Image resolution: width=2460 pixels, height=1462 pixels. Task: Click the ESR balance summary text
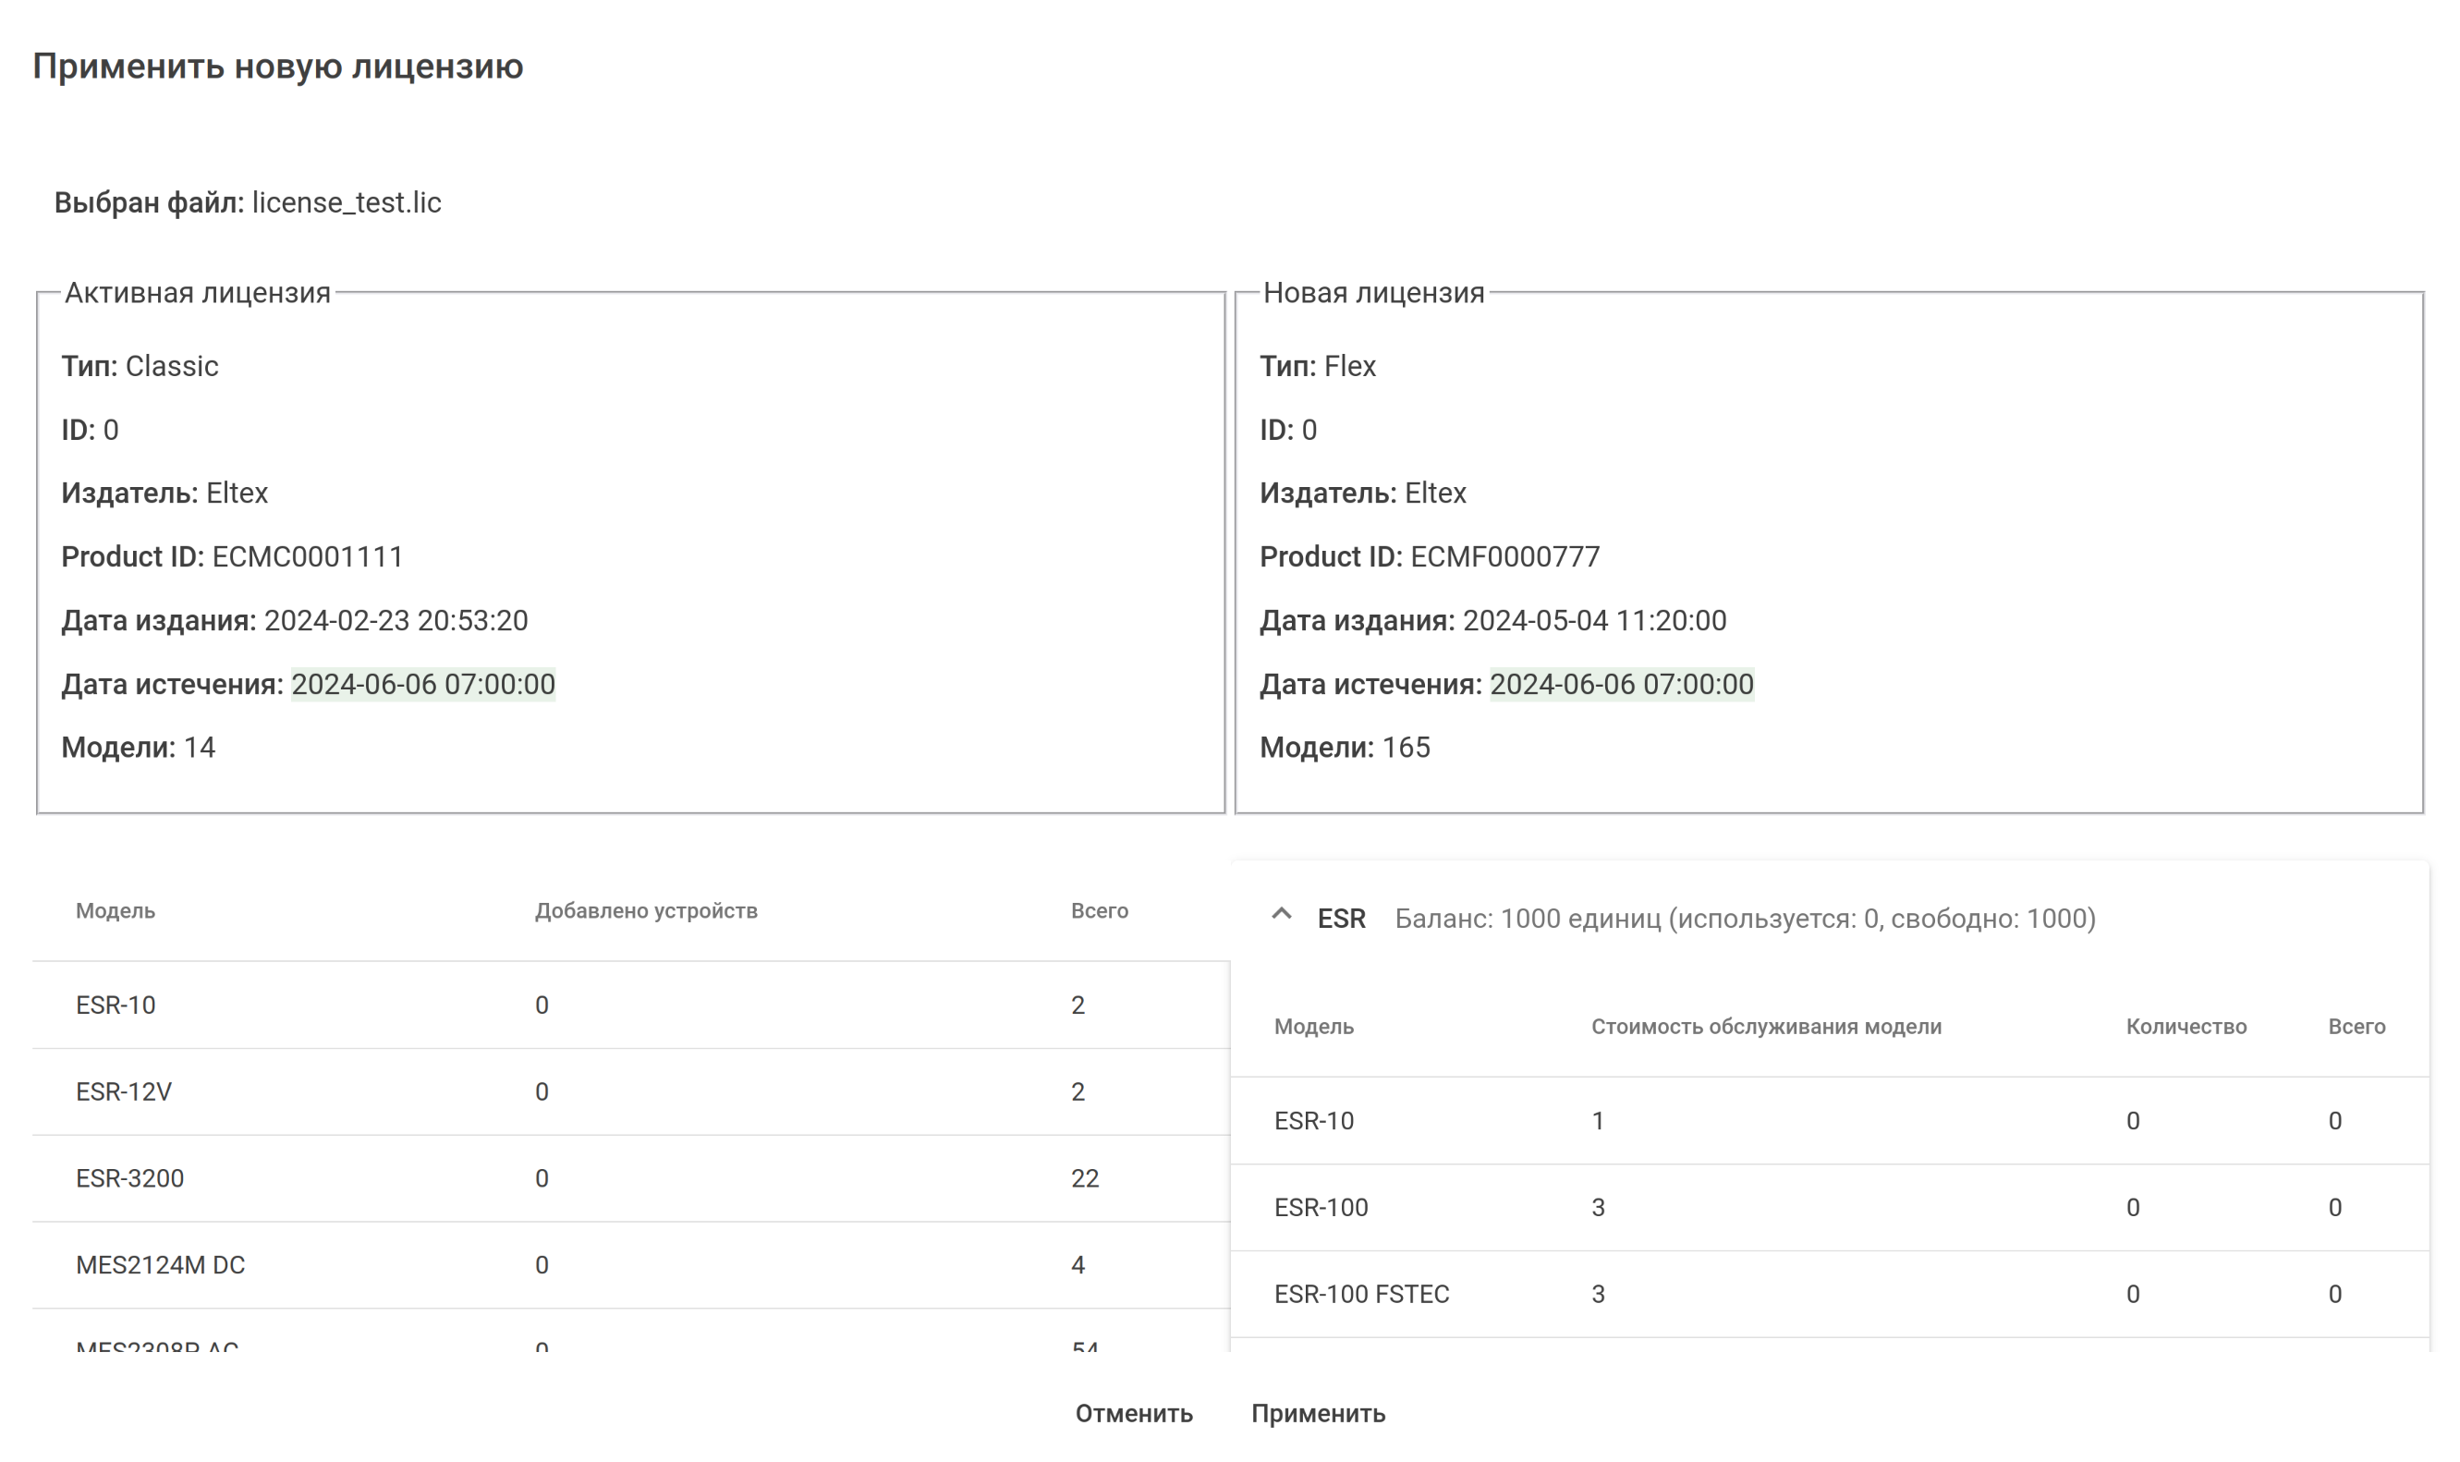click(1744, 920)
